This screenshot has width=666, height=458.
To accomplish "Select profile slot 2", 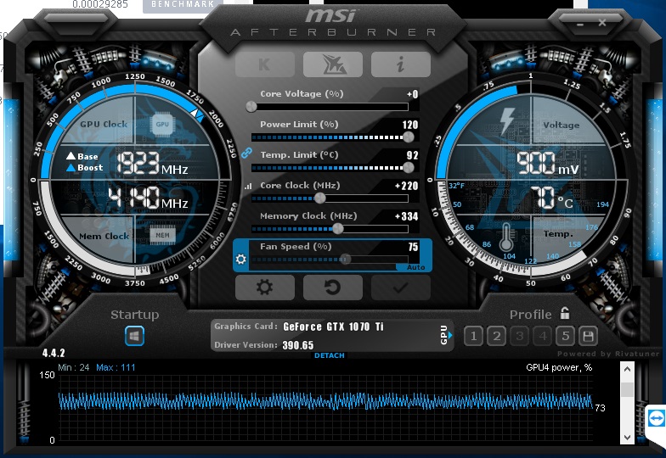I will [x=496, y=336].
